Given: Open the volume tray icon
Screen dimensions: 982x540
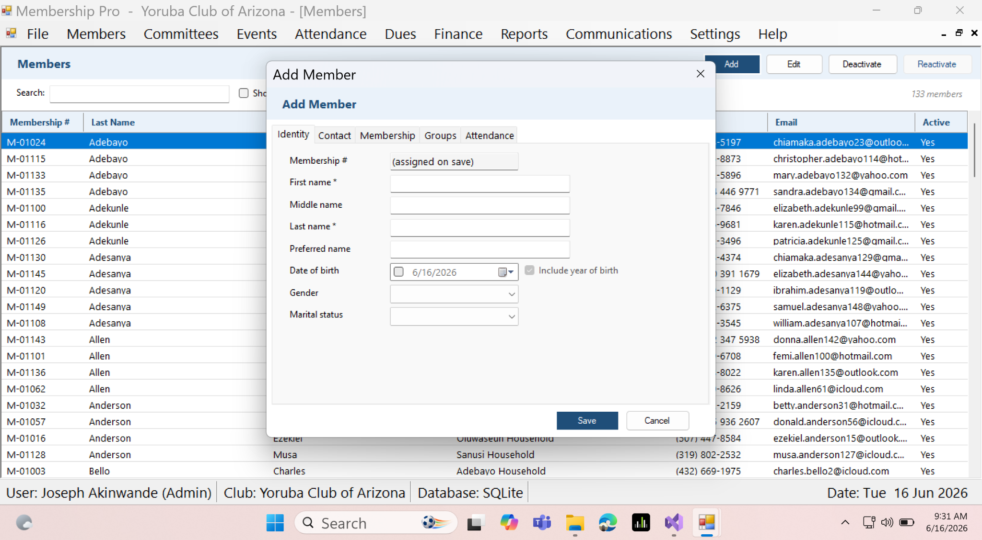Looking at the screenshot, I should click(x=887, y=522).
